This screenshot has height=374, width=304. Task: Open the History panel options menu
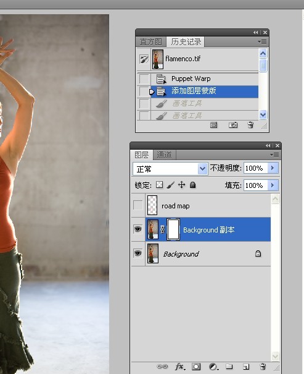[262, 42]
